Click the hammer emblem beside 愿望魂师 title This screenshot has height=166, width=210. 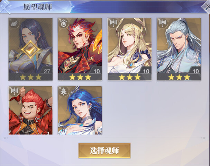[5, 7]
